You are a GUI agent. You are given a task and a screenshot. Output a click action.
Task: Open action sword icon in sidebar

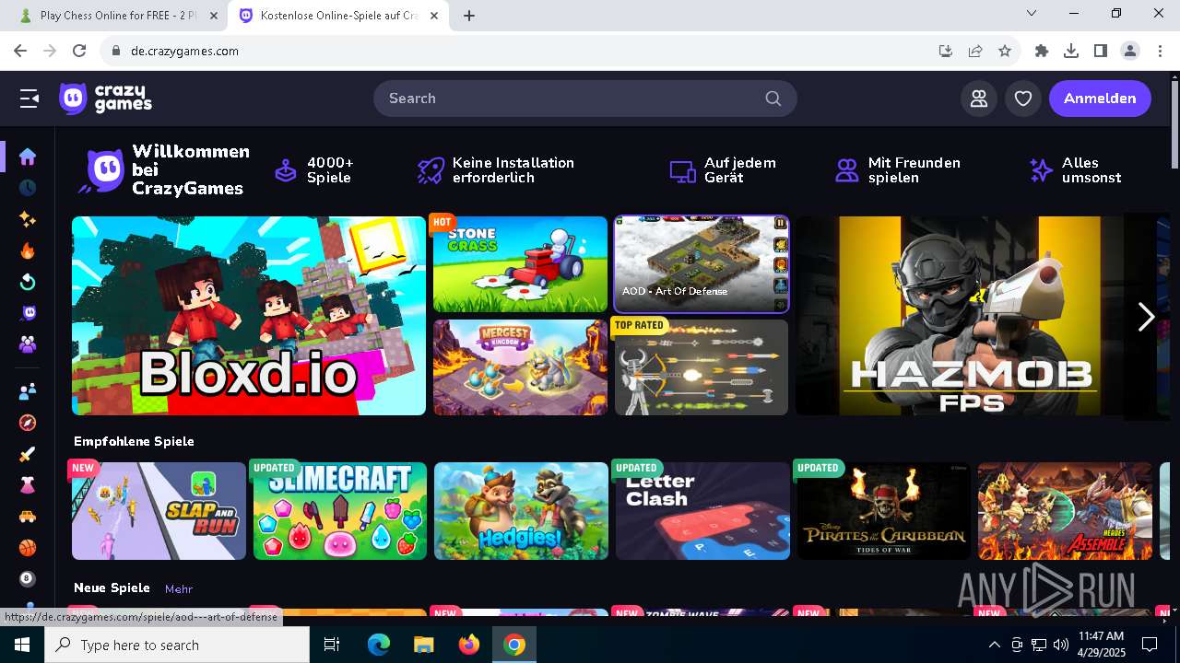[x=28, y=454]
